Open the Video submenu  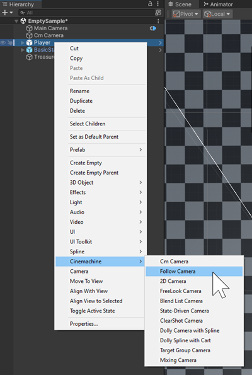pos(101,222)
